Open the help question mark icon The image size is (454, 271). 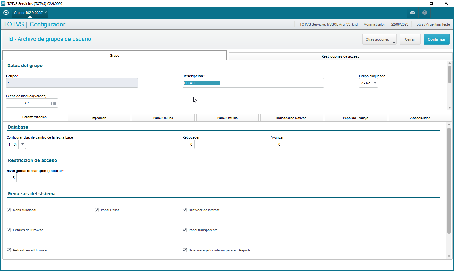click(425, 13)
